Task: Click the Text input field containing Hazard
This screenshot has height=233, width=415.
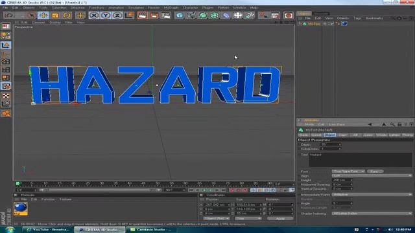Action: 361,160
